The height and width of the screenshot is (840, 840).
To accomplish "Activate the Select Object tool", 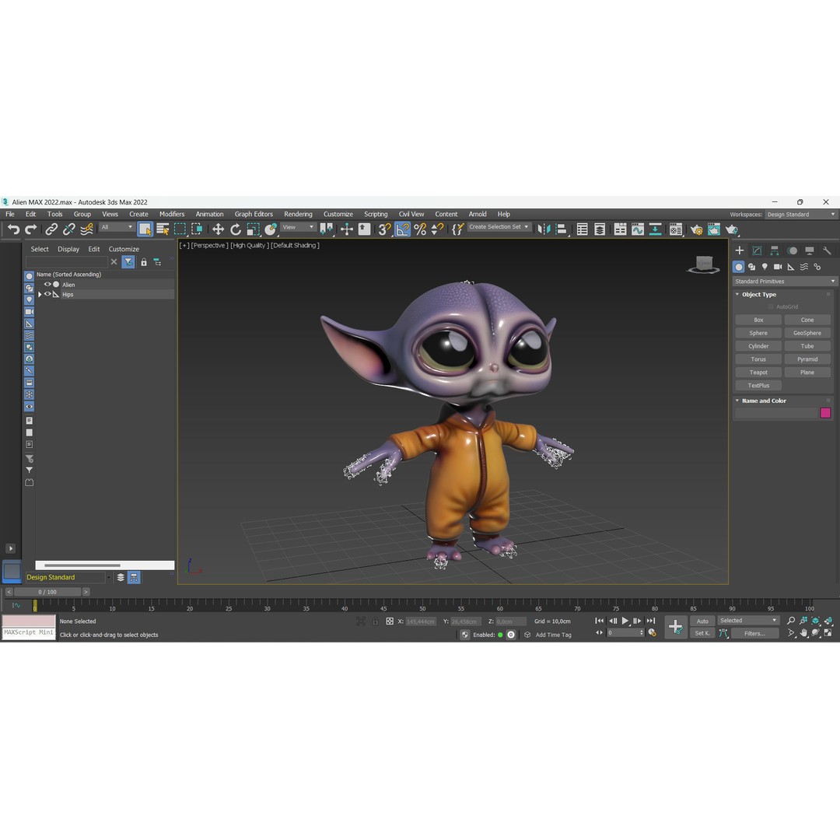I will (145, 229).
